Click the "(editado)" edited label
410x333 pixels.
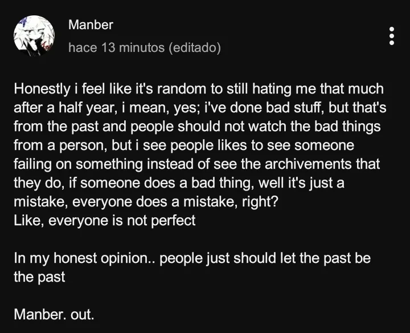(195, 48)
